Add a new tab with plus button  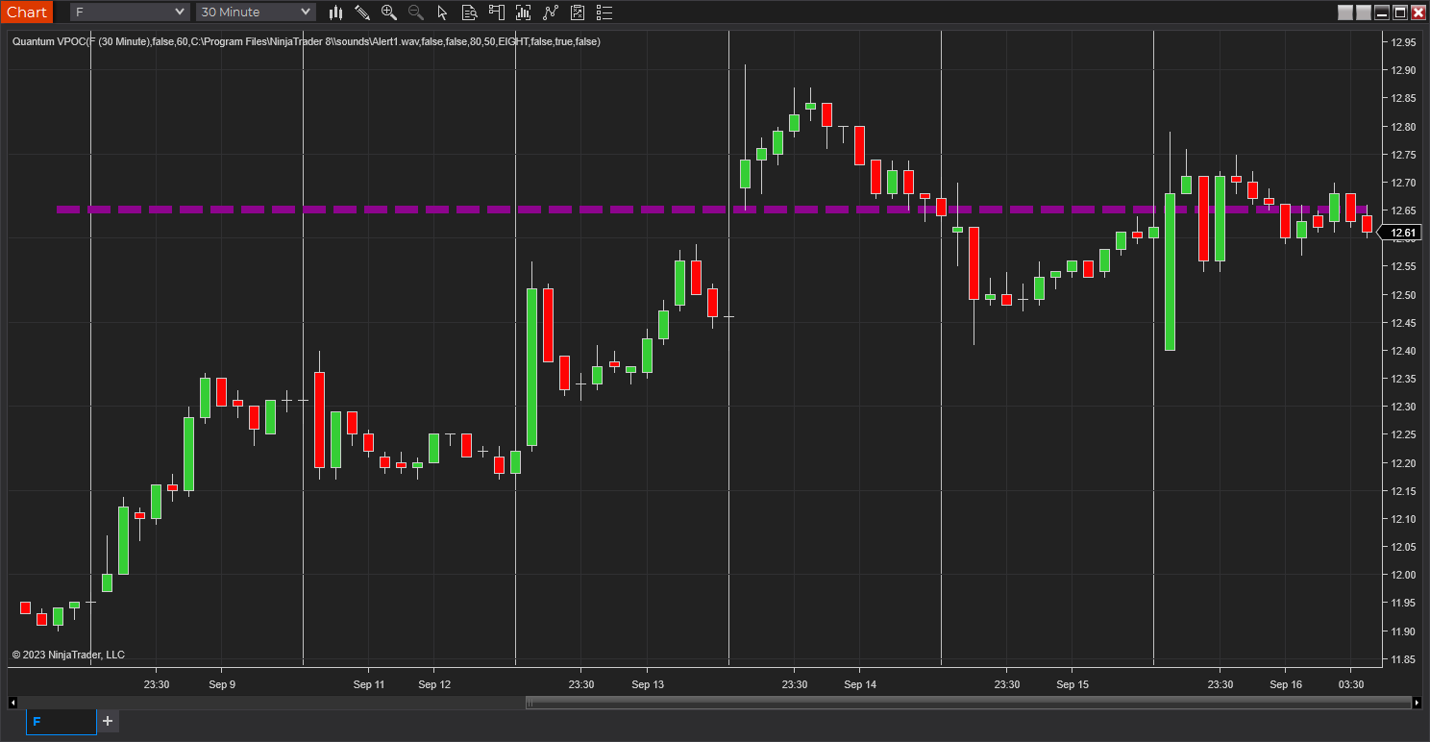pos(108,721)
